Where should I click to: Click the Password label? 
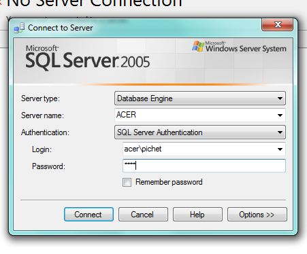(48, 166)
